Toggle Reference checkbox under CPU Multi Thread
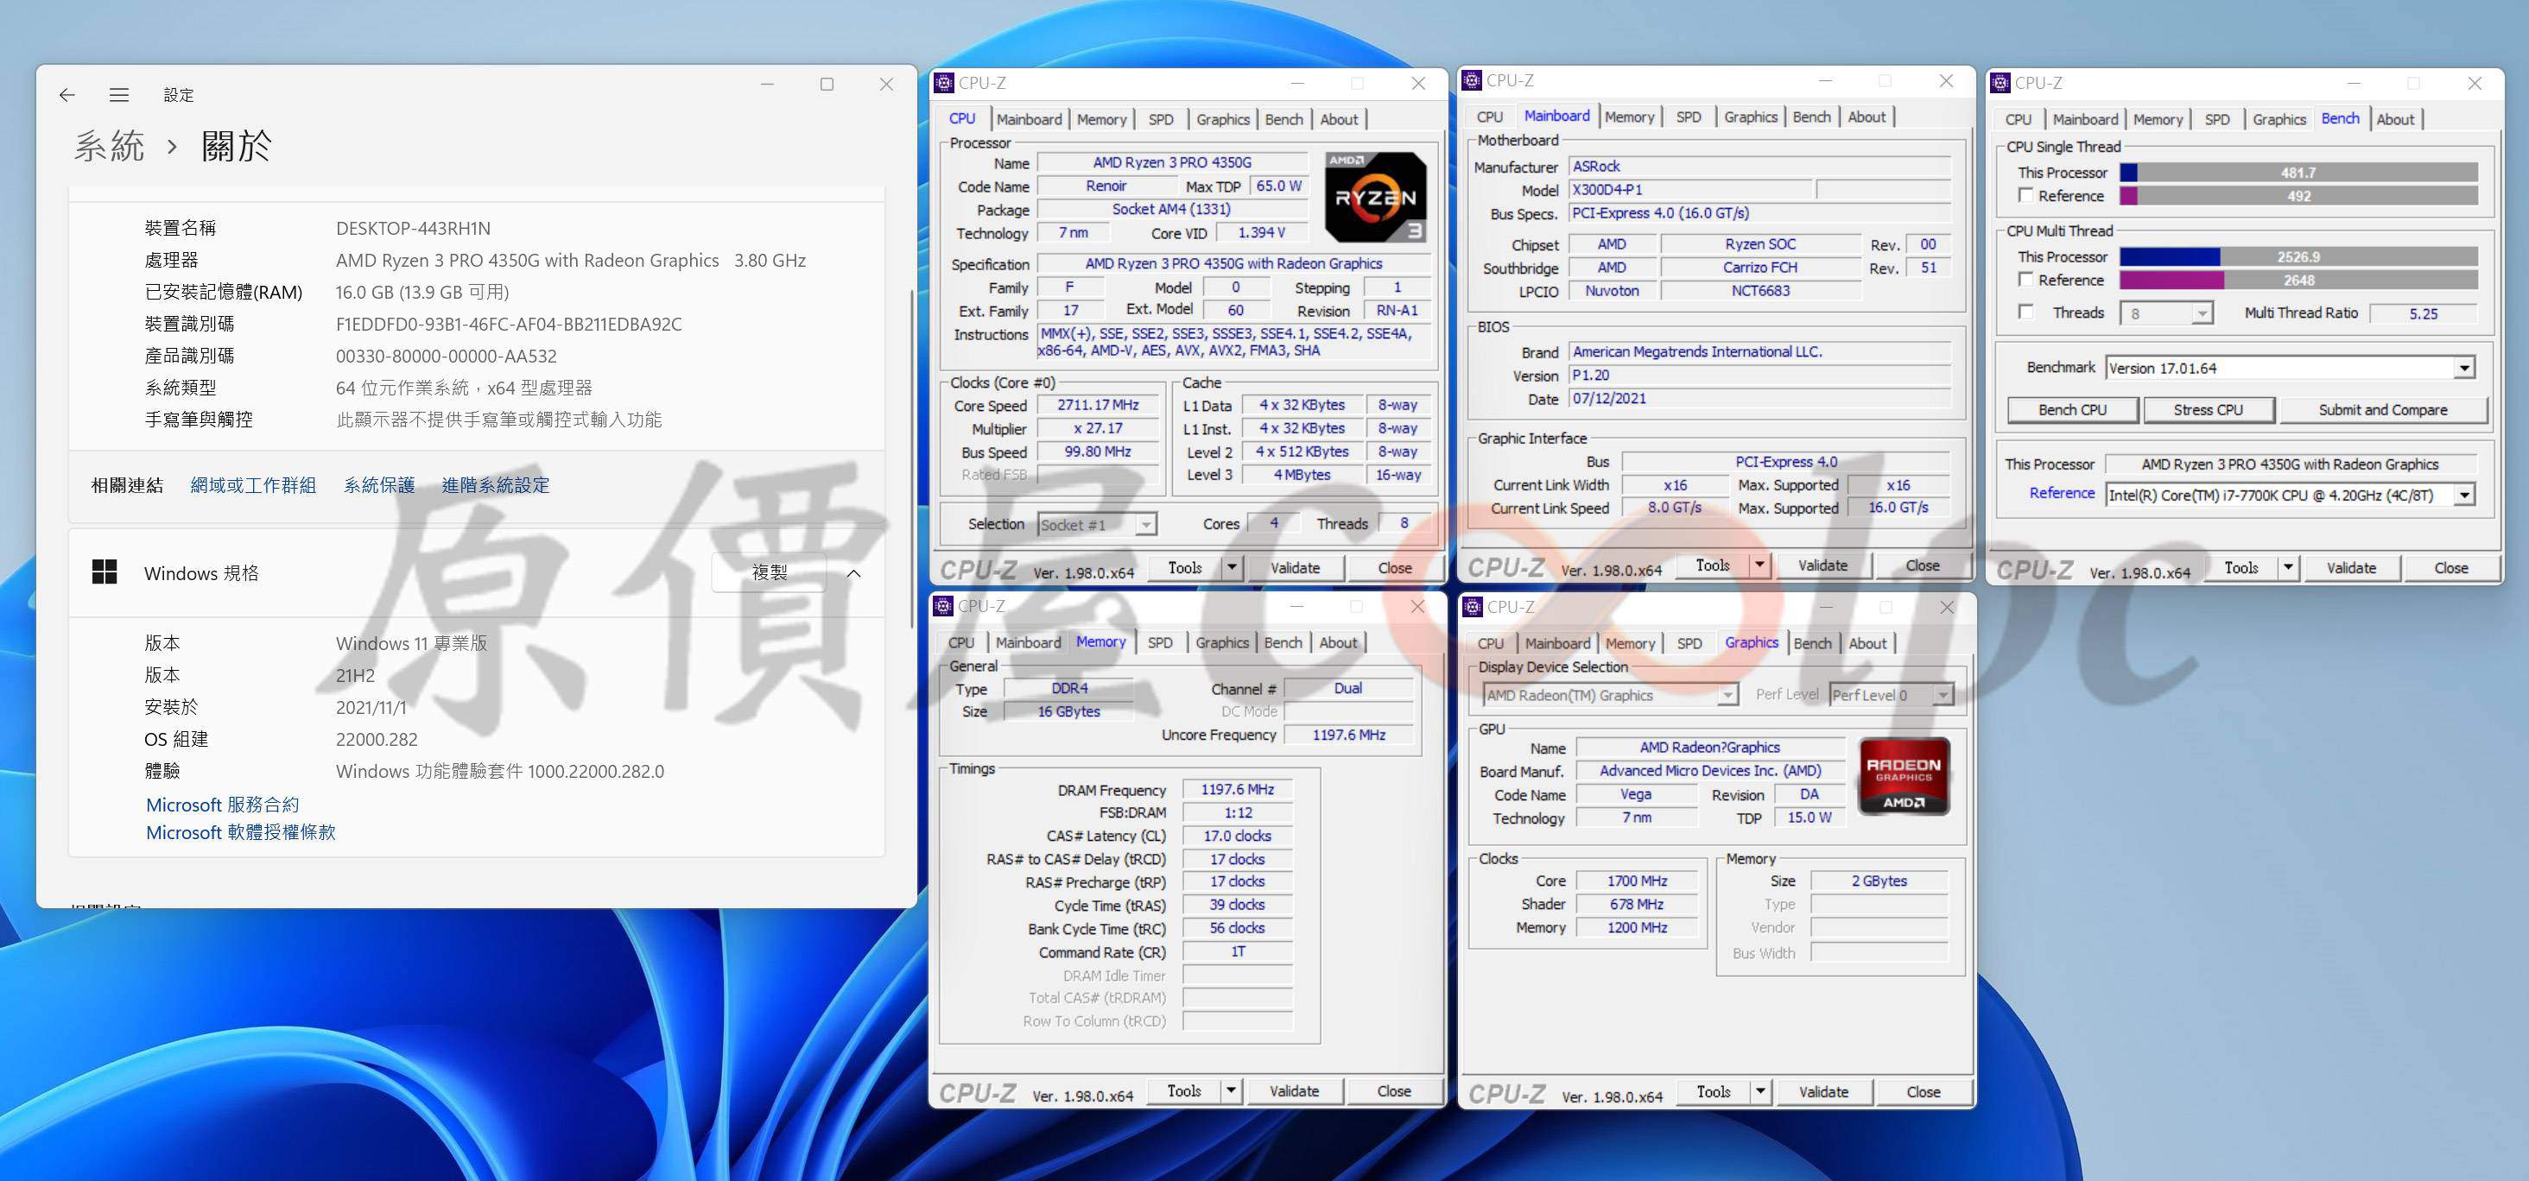 coord(2025,280)
